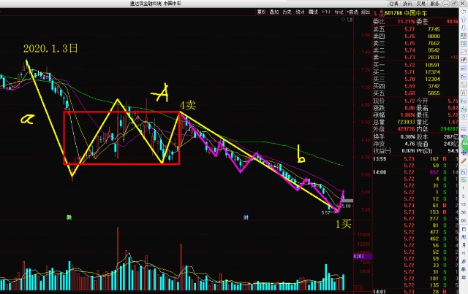Screen dimensions: 468x294
Task: Click the small diamond icon above chart
Action: tap(343, 20)
